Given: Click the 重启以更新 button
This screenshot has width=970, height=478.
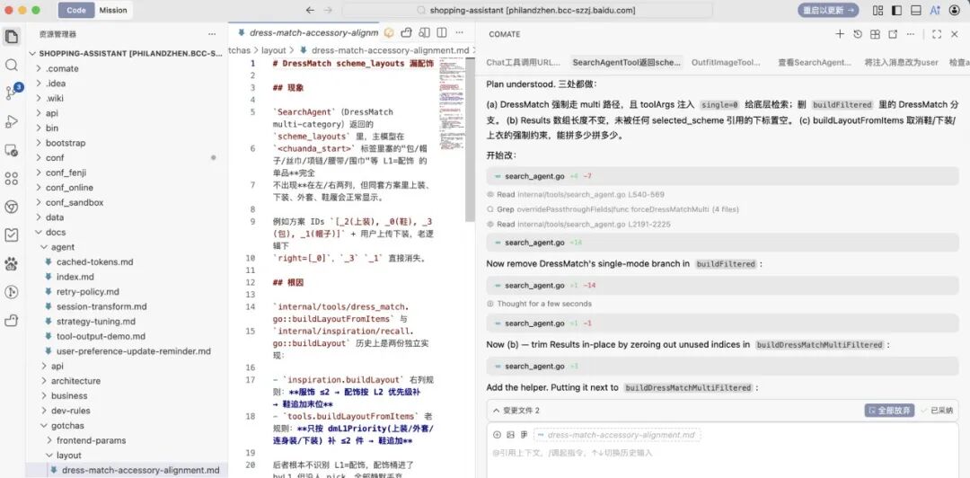Looking at the screenshot, I should 828,10.
